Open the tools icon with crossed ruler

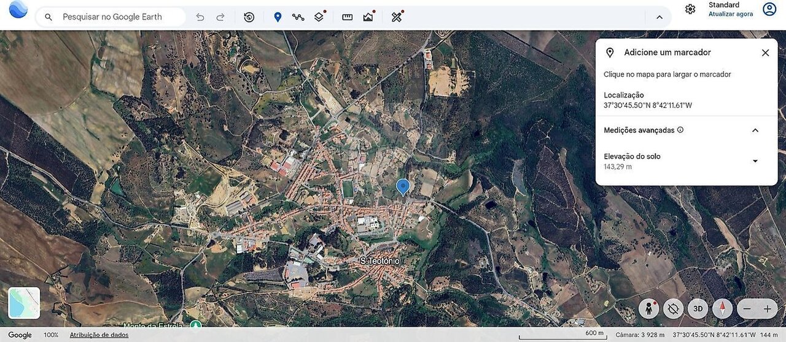tap(397, 17)
